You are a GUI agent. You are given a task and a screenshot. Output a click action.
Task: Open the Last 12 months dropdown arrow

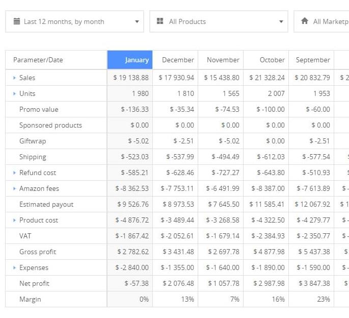137,22
